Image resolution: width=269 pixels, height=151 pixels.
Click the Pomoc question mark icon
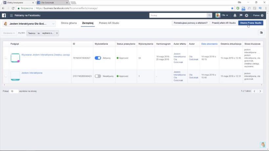262,15
